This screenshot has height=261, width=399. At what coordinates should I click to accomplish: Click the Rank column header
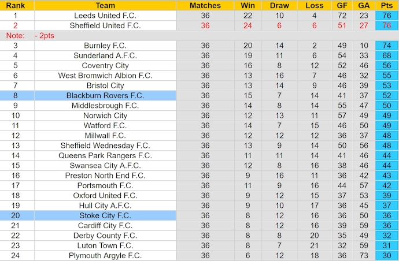pyautogui.click(x=16, y=5)
